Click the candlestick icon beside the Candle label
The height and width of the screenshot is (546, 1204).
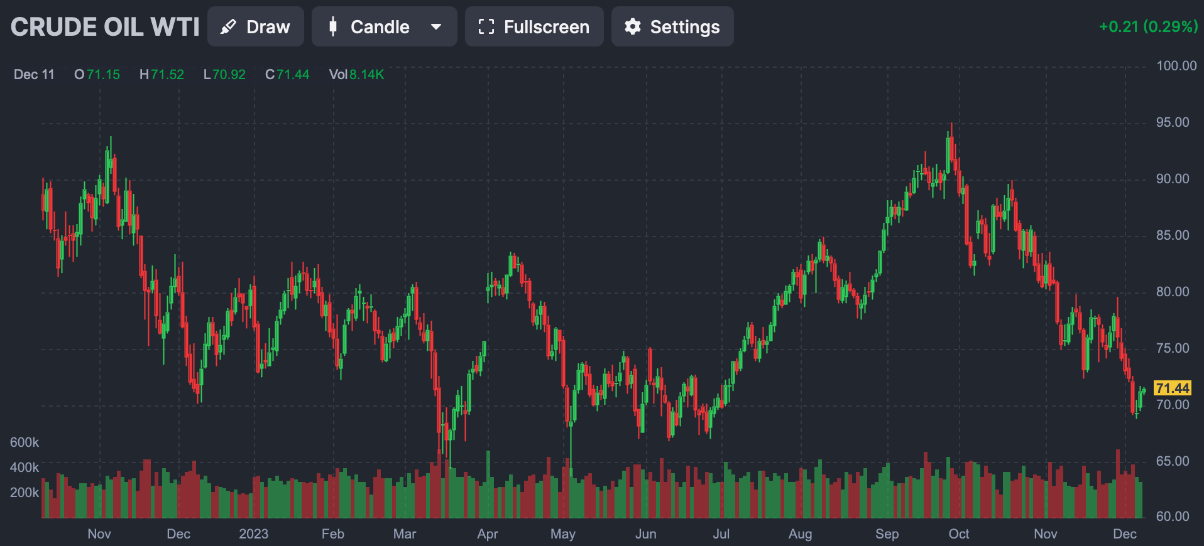click(x=333, y=27)
